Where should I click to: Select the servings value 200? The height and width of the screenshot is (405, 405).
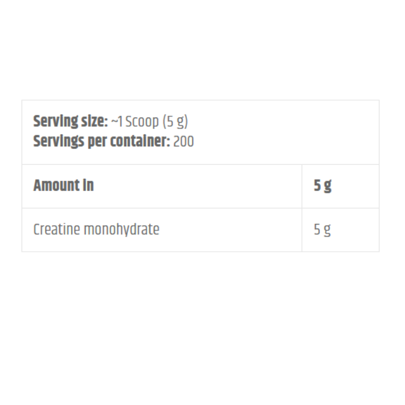pyautogui.click(x=183, y=142)
